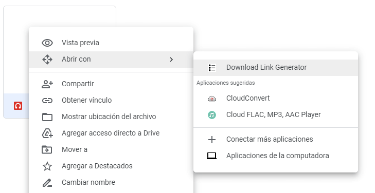The image size is (375, 193).
Task: Click the move-arrows icon beside Abrir con
Action: click(x=47, y=60)
